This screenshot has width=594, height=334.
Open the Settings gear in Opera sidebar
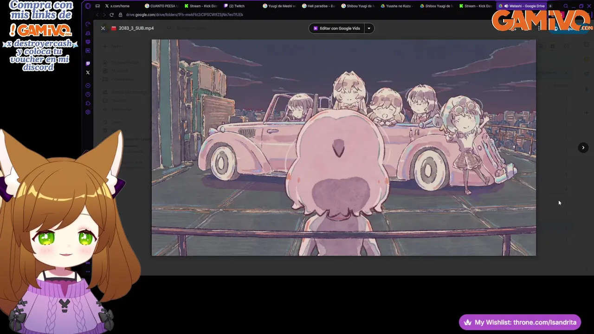88,112
